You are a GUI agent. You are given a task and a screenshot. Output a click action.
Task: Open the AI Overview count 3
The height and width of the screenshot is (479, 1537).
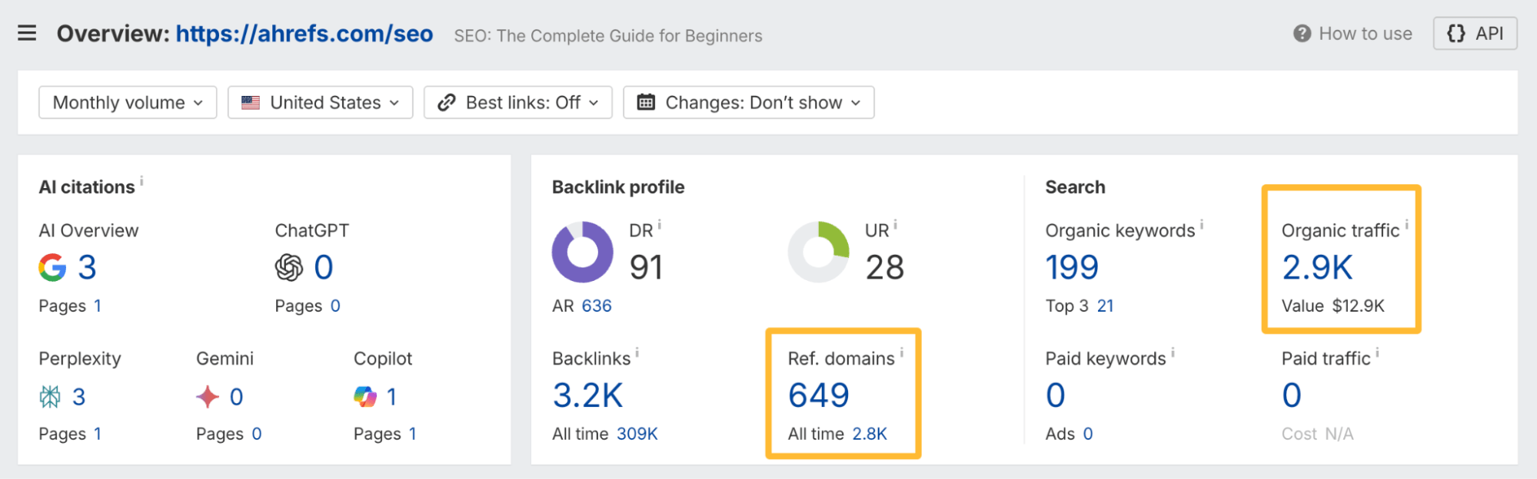tap(87, 267)
